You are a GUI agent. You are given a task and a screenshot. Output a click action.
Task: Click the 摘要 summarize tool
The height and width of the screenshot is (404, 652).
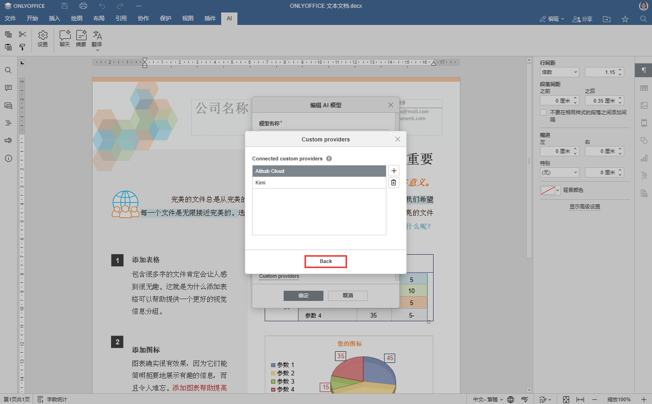[81, 39]
